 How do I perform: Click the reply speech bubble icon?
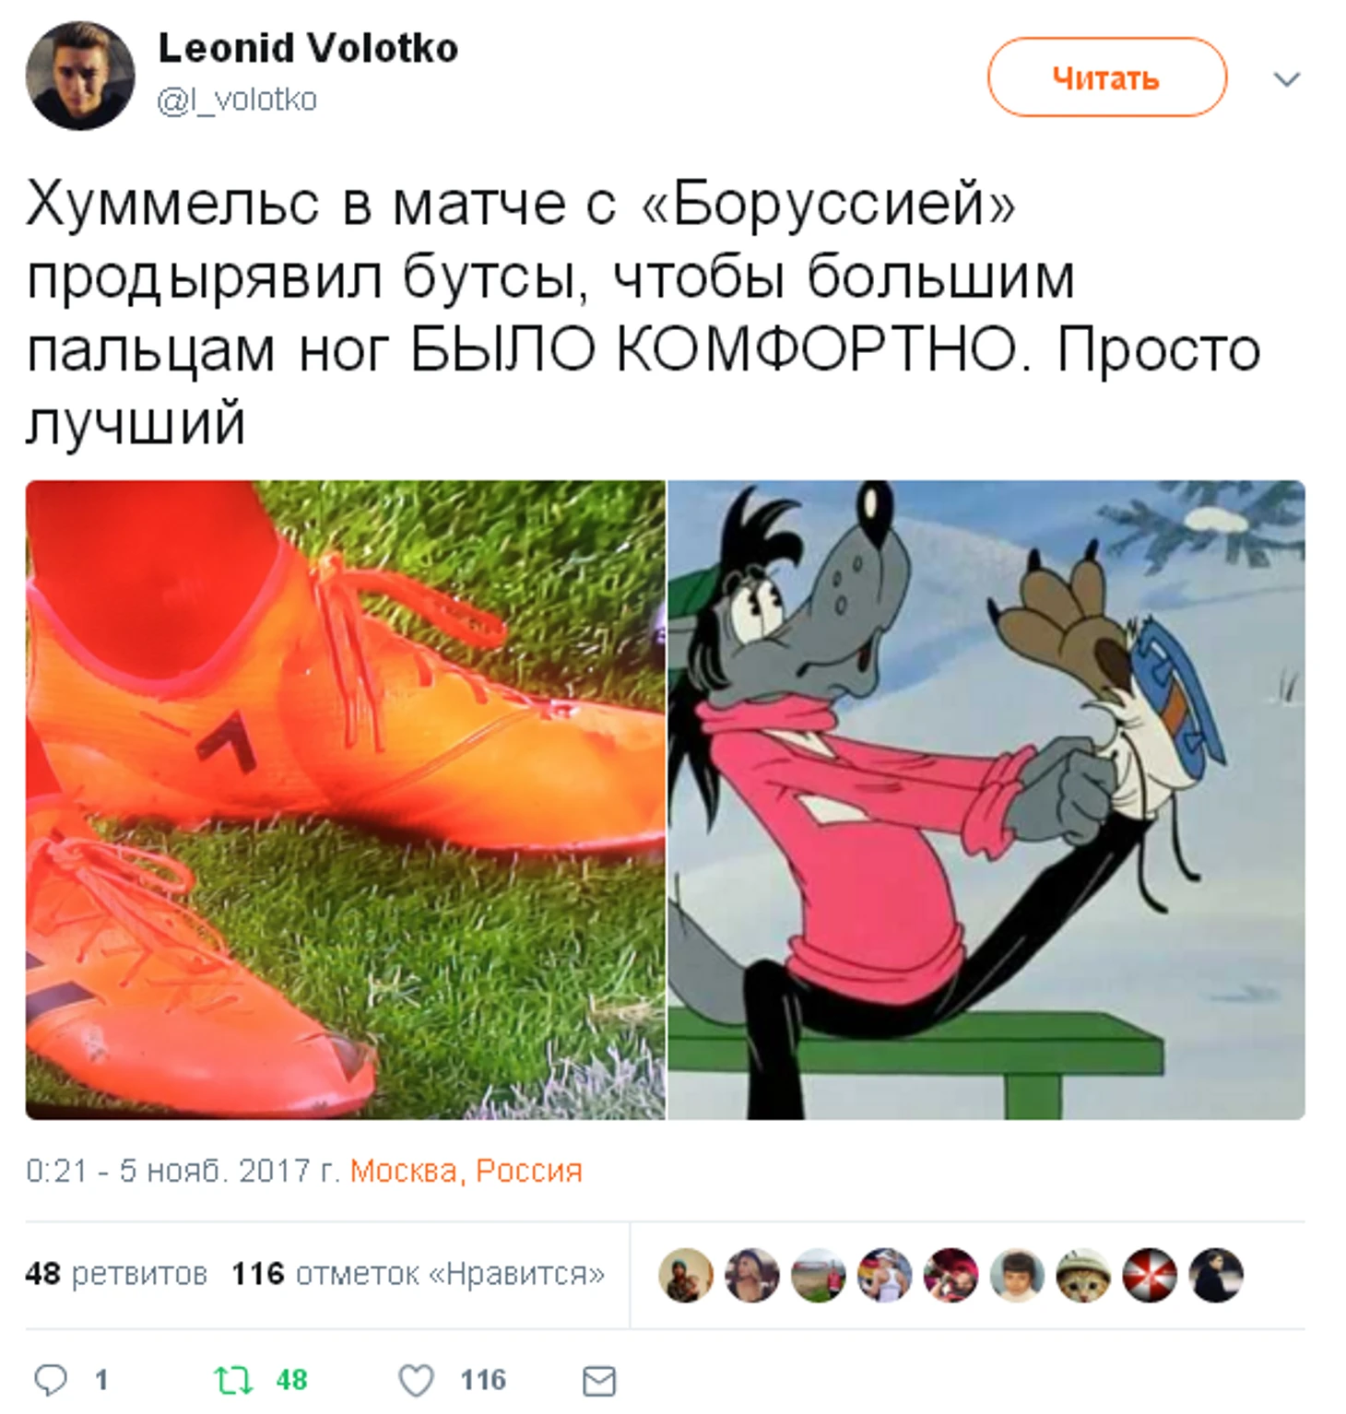pos(51,1380)
